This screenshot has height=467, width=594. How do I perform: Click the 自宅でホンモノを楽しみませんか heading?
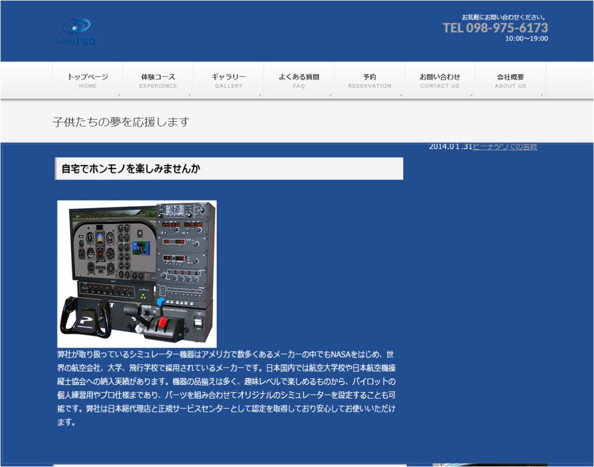pyautogui.click(x=131, y=169)
